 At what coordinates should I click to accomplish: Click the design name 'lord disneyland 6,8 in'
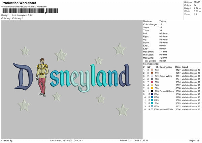23,15
